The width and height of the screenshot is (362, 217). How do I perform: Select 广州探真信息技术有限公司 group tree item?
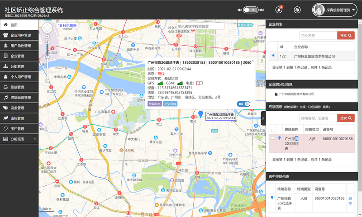click(x=297, y=94)
